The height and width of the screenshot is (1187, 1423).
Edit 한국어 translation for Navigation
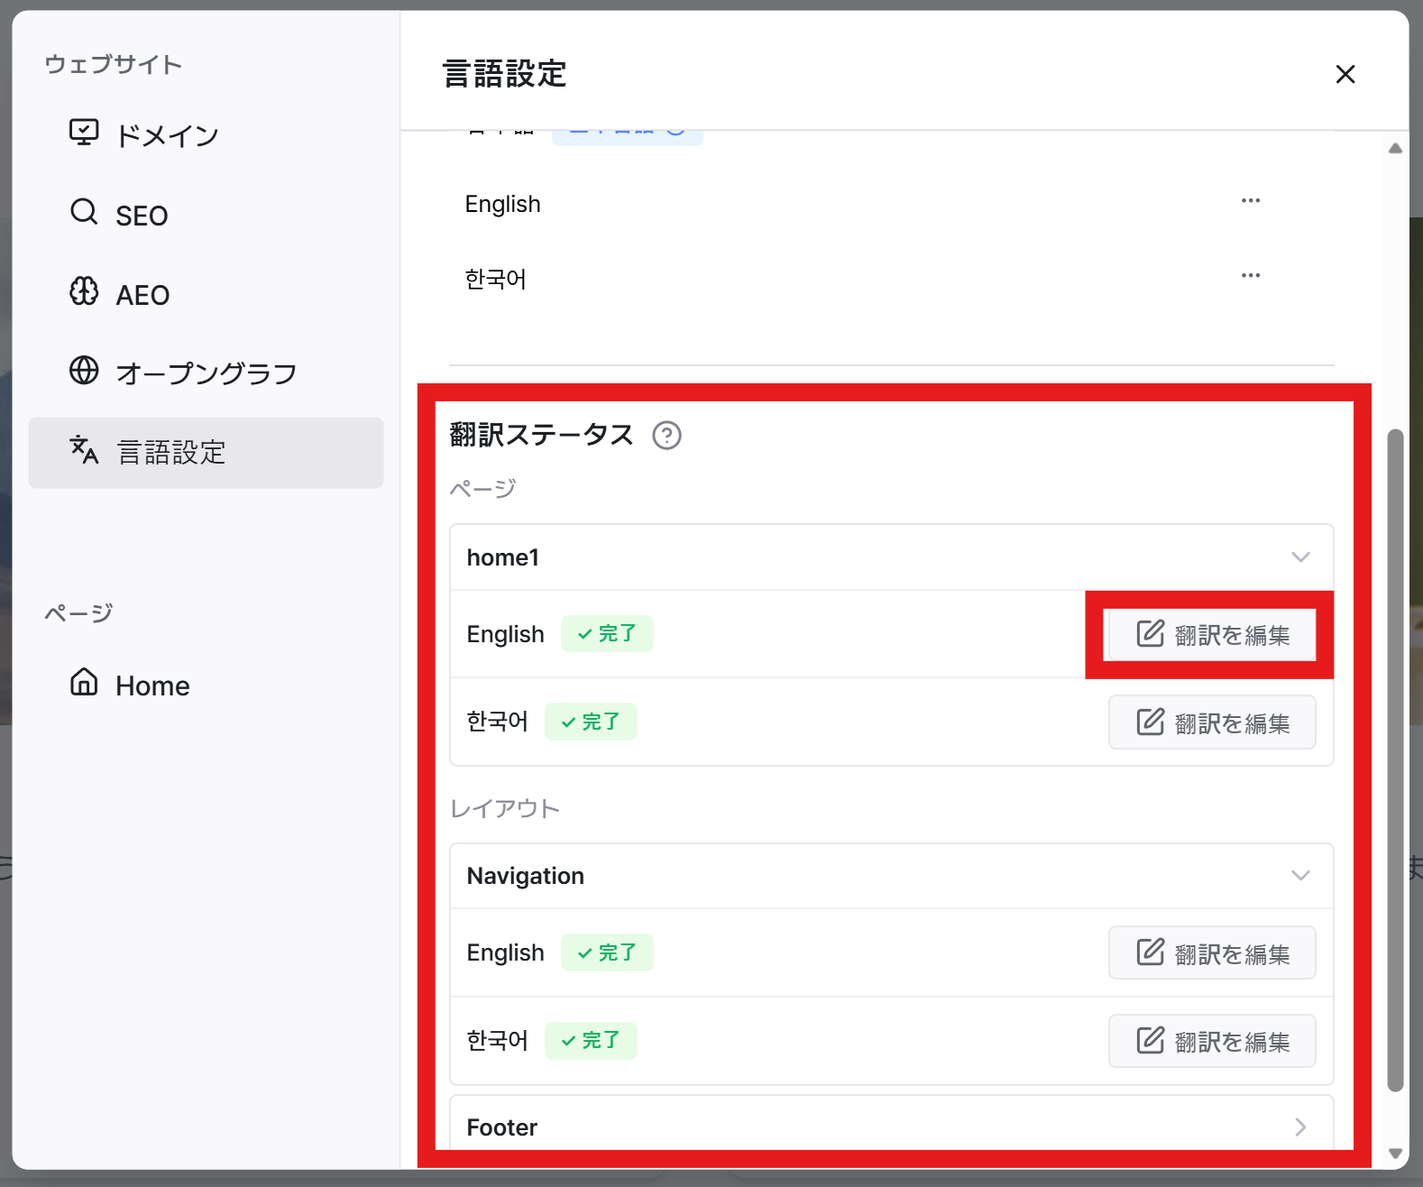[1212, 1041]
